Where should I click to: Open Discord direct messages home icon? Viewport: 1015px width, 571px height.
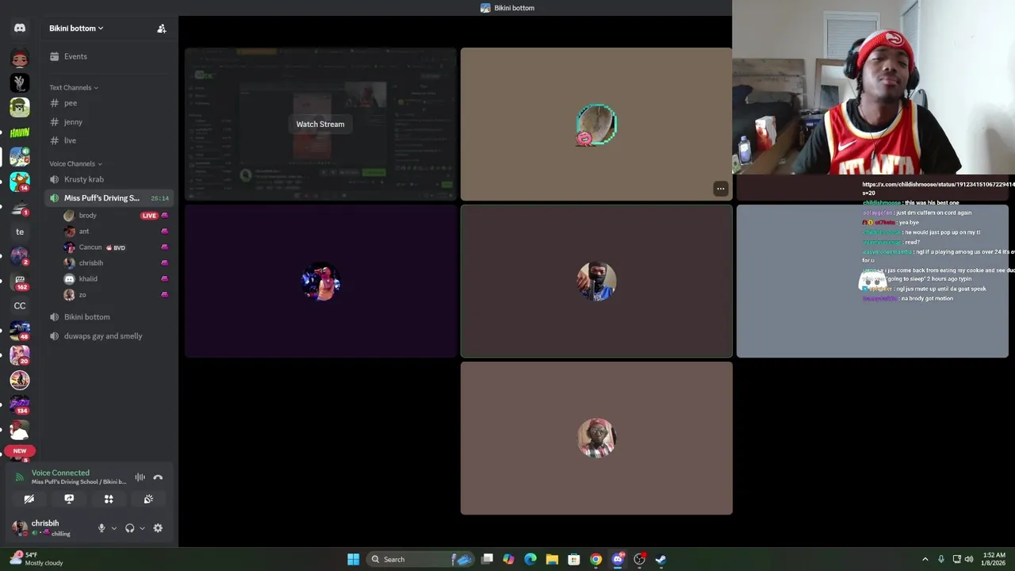tap(20, 28)
